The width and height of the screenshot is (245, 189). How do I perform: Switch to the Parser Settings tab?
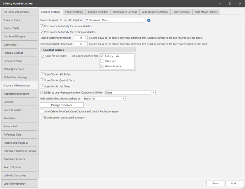[x=74, y=12]
